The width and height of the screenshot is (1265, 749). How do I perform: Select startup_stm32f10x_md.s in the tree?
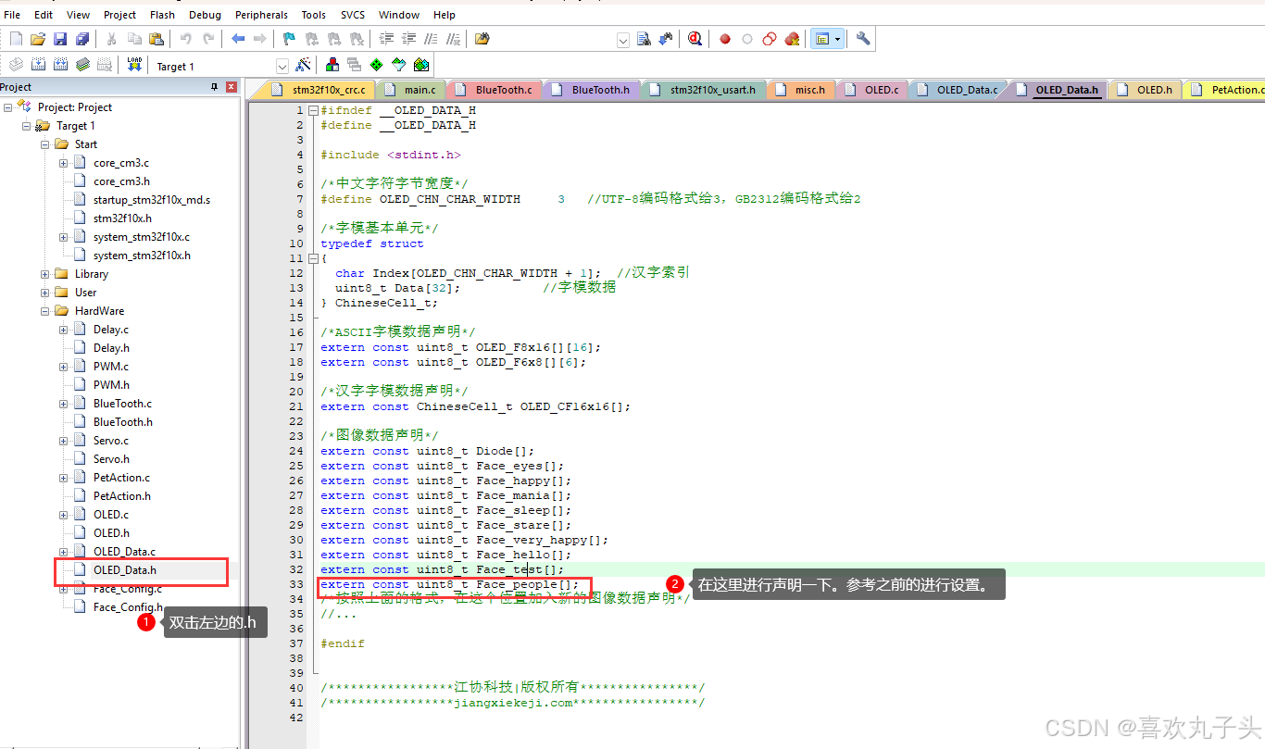pyautogui.click(x=152, y=200)
